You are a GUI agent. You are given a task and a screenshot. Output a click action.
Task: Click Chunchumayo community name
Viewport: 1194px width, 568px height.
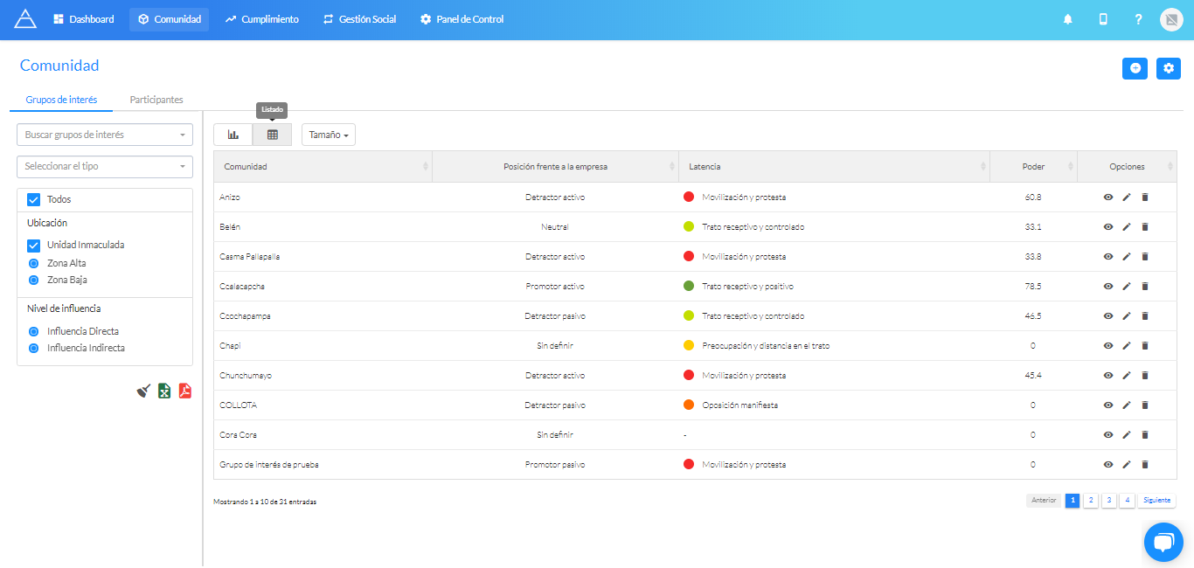(x=246, y=376)
